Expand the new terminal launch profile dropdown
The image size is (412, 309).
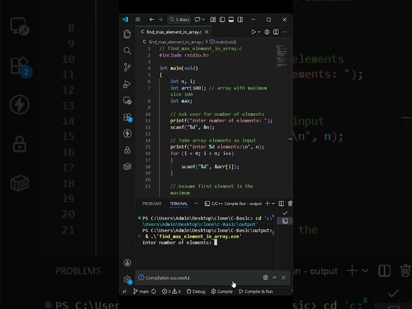(x=273, y=203)
